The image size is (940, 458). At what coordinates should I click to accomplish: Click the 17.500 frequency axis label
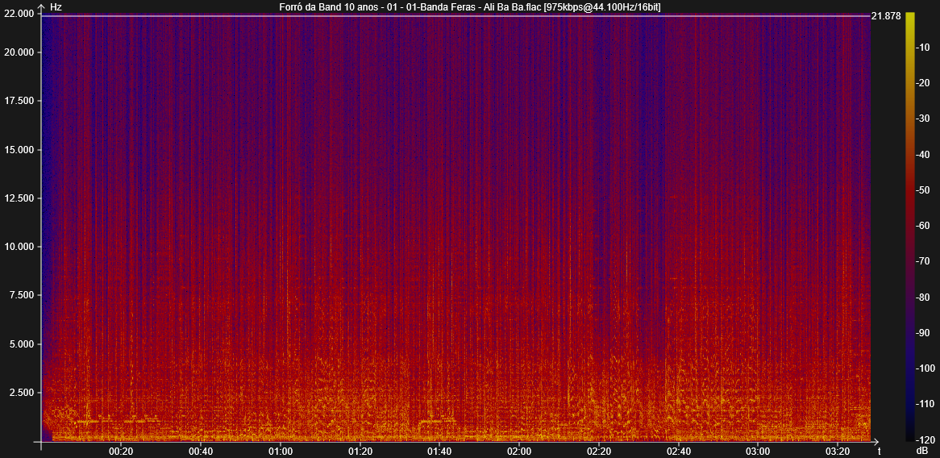coord(18,101)
